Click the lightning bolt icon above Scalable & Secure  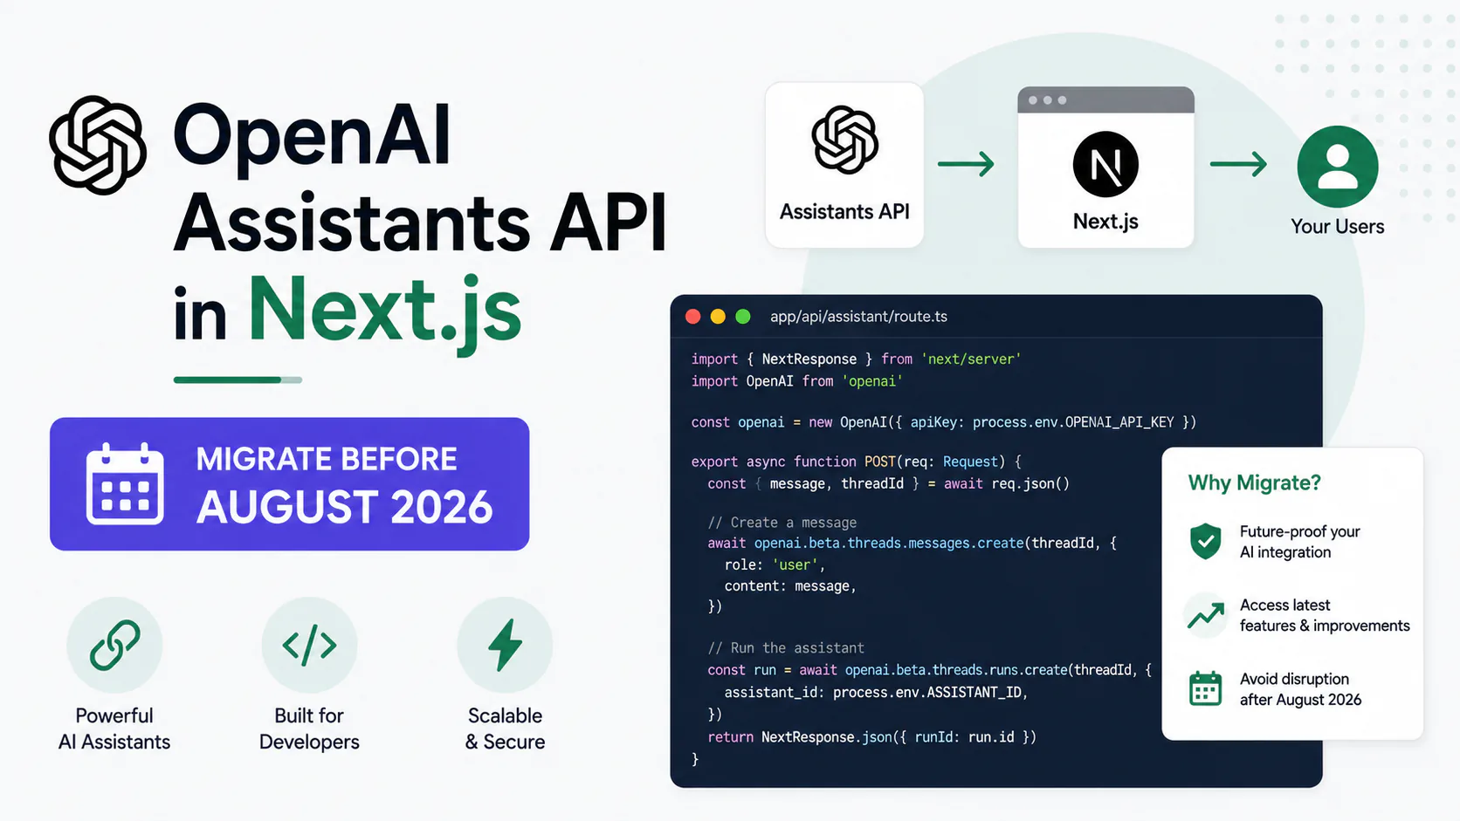click(x=505, y=645)
